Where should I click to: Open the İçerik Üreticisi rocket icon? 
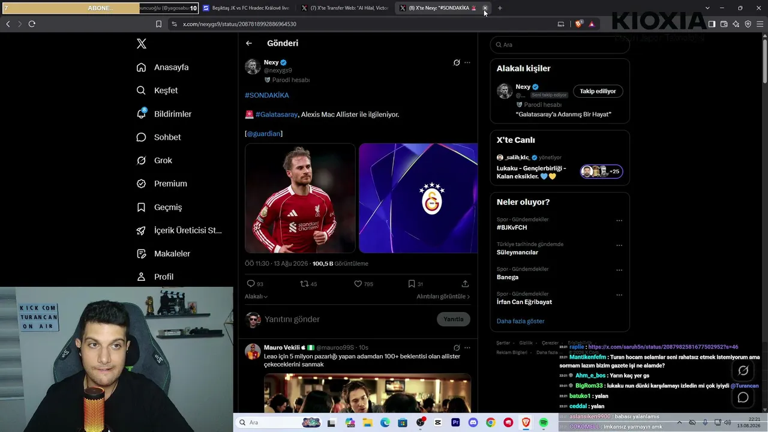pos(142,230)
